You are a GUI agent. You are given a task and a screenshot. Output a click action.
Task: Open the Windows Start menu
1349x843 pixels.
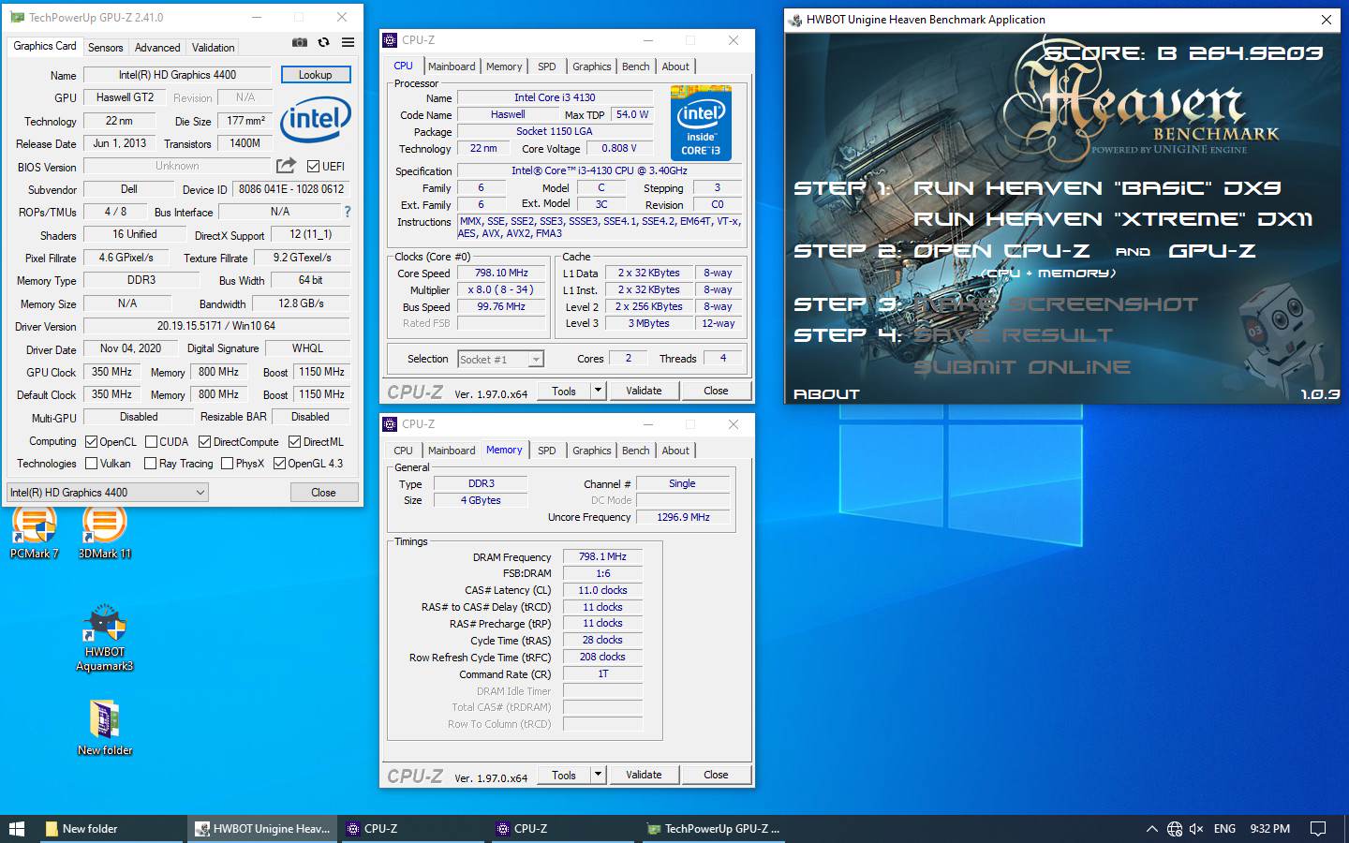click(x=16, y=829)
